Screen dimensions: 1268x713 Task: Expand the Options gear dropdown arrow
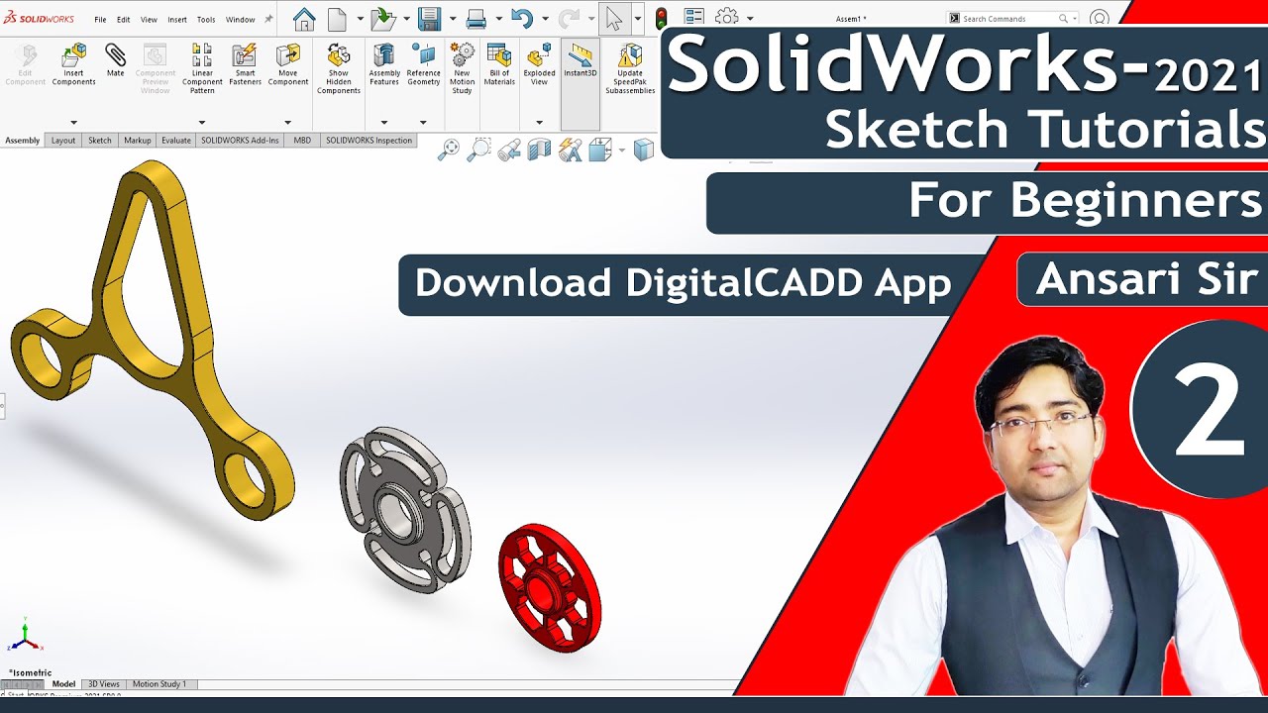click(750, 19)
